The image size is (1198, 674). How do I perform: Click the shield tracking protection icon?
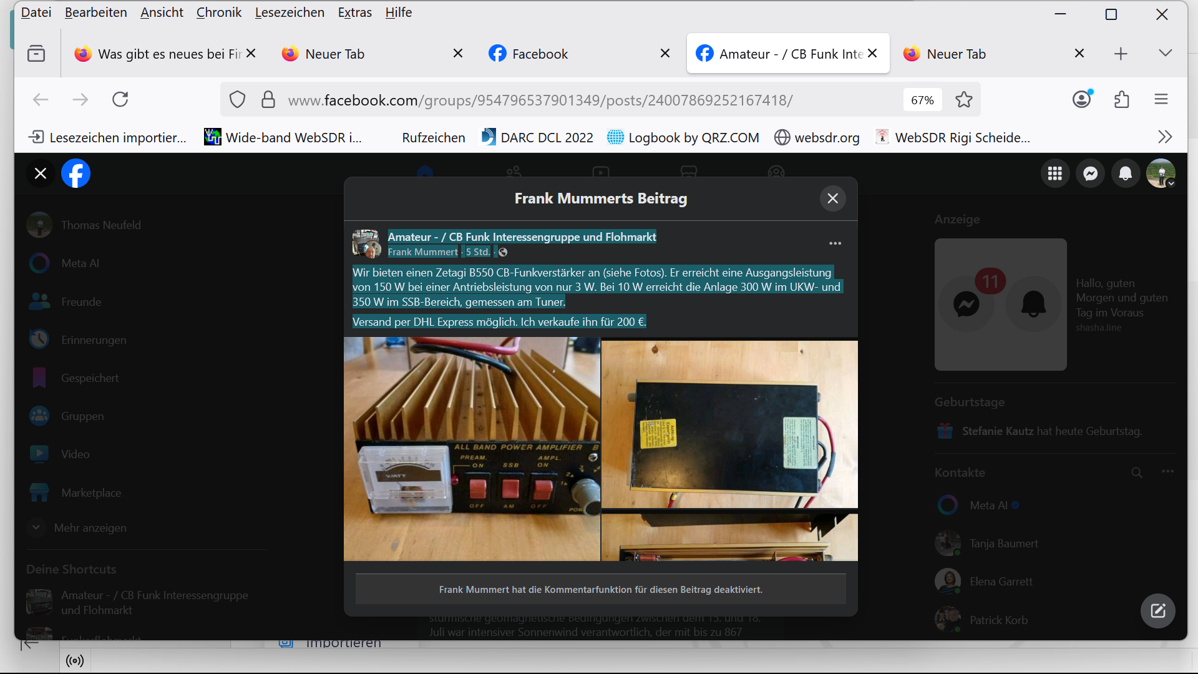237,100
